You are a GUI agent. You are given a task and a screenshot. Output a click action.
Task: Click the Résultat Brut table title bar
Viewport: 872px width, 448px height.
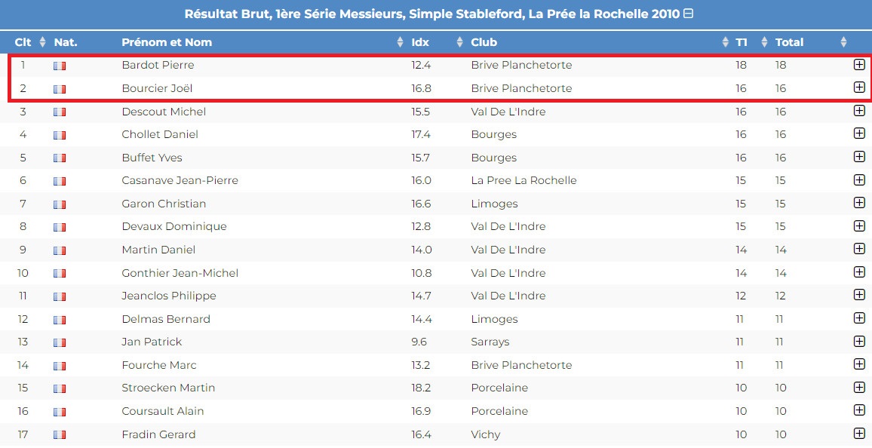tap(436, 14)
